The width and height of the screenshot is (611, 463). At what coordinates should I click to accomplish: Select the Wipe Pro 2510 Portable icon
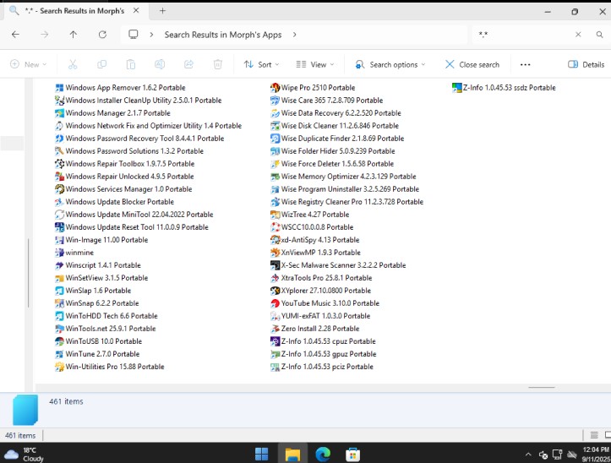275,88
